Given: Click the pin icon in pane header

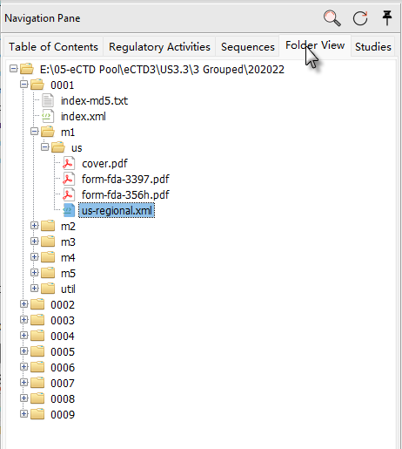Looking at the screenshot, I should [x=387, y=18].
